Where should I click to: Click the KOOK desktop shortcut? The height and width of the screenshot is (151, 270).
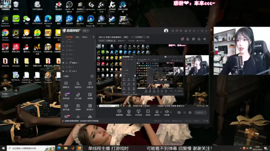tap(16, 20)
